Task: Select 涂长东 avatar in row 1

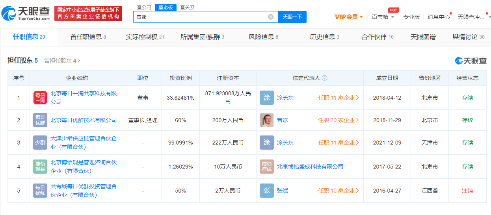Action: pyautogui.click(x=267, y=98)
